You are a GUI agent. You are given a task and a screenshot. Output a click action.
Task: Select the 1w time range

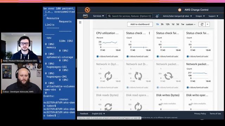(x=182, y=24)
